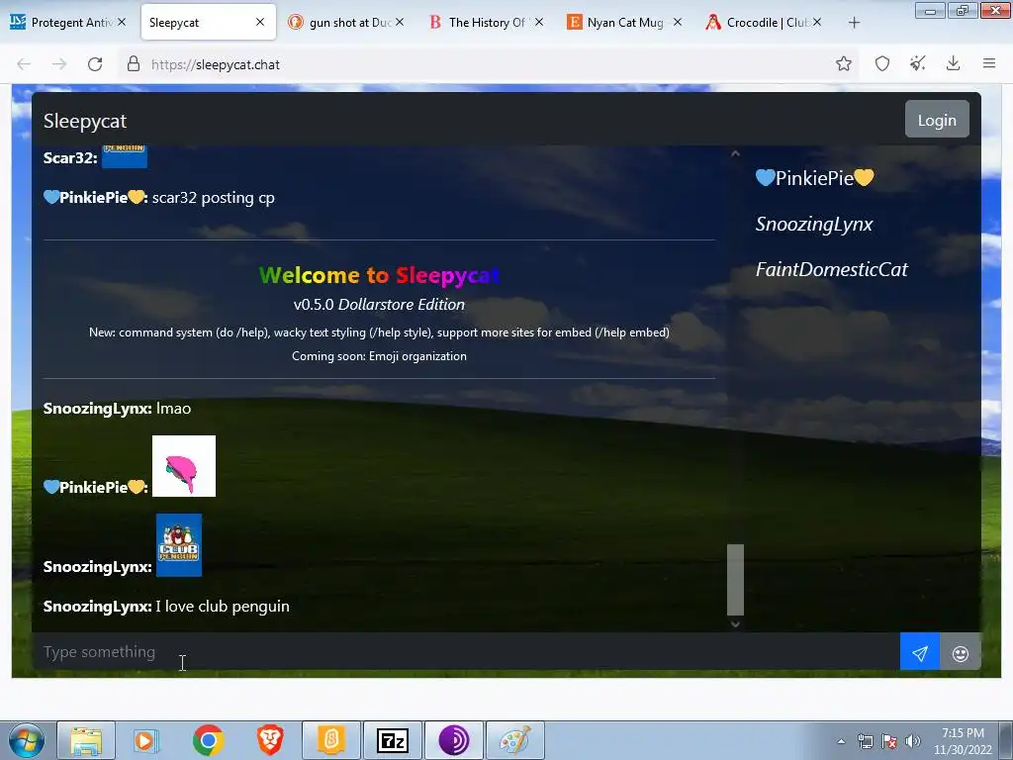
Task: Open Scar32's partially visible image
Action: point(125,156)
